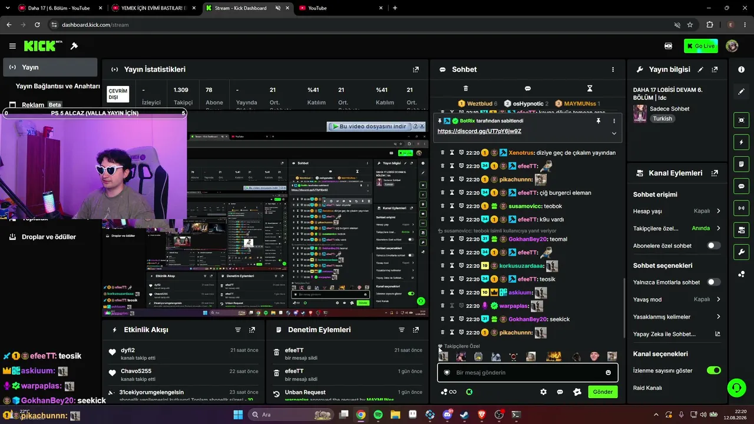This screenshot has width=754, height=424.
Task: Open the profile avatar menu
Action: [732, 46]
